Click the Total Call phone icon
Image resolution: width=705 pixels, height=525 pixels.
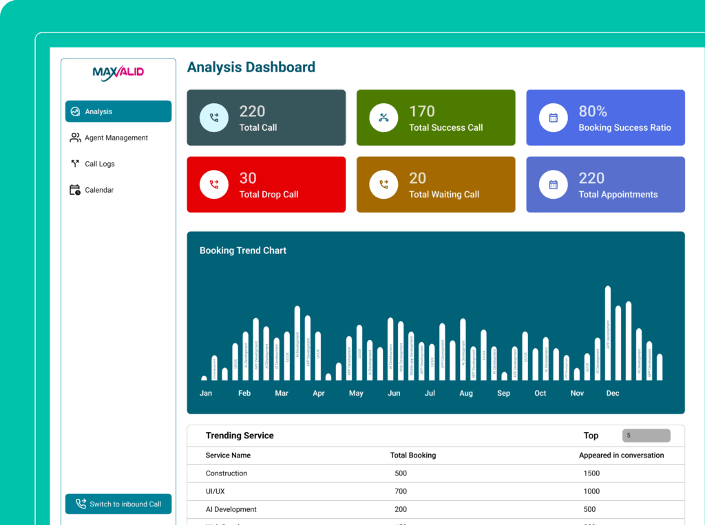(x=213, y=118)
